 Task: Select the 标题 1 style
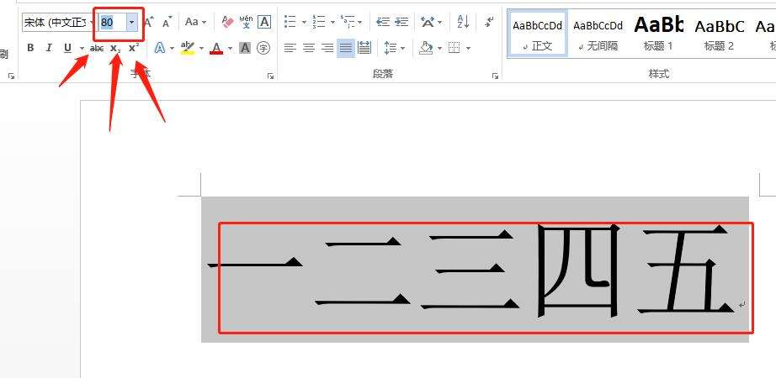click(x=658, y=34)
